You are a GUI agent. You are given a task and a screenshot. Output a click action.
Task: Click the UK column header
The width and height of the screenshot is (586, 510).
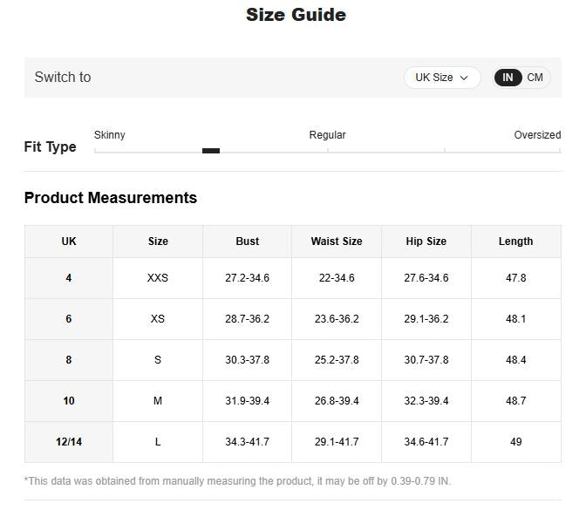pyautogui.click(x=69, y=241)
